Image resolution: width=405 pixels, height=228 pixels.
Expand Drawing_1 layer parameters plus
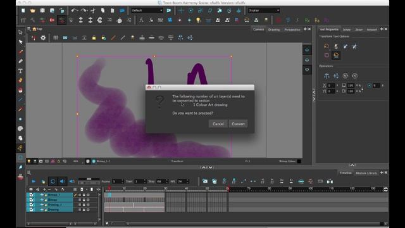[x=42, y=205]
